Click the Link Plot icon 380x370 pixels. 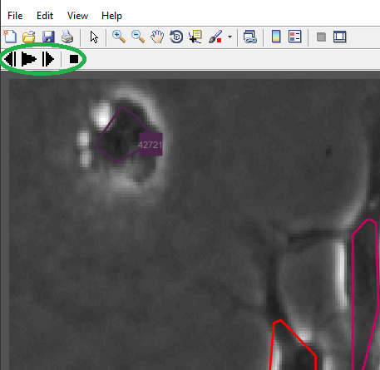(x=250, y=37)
